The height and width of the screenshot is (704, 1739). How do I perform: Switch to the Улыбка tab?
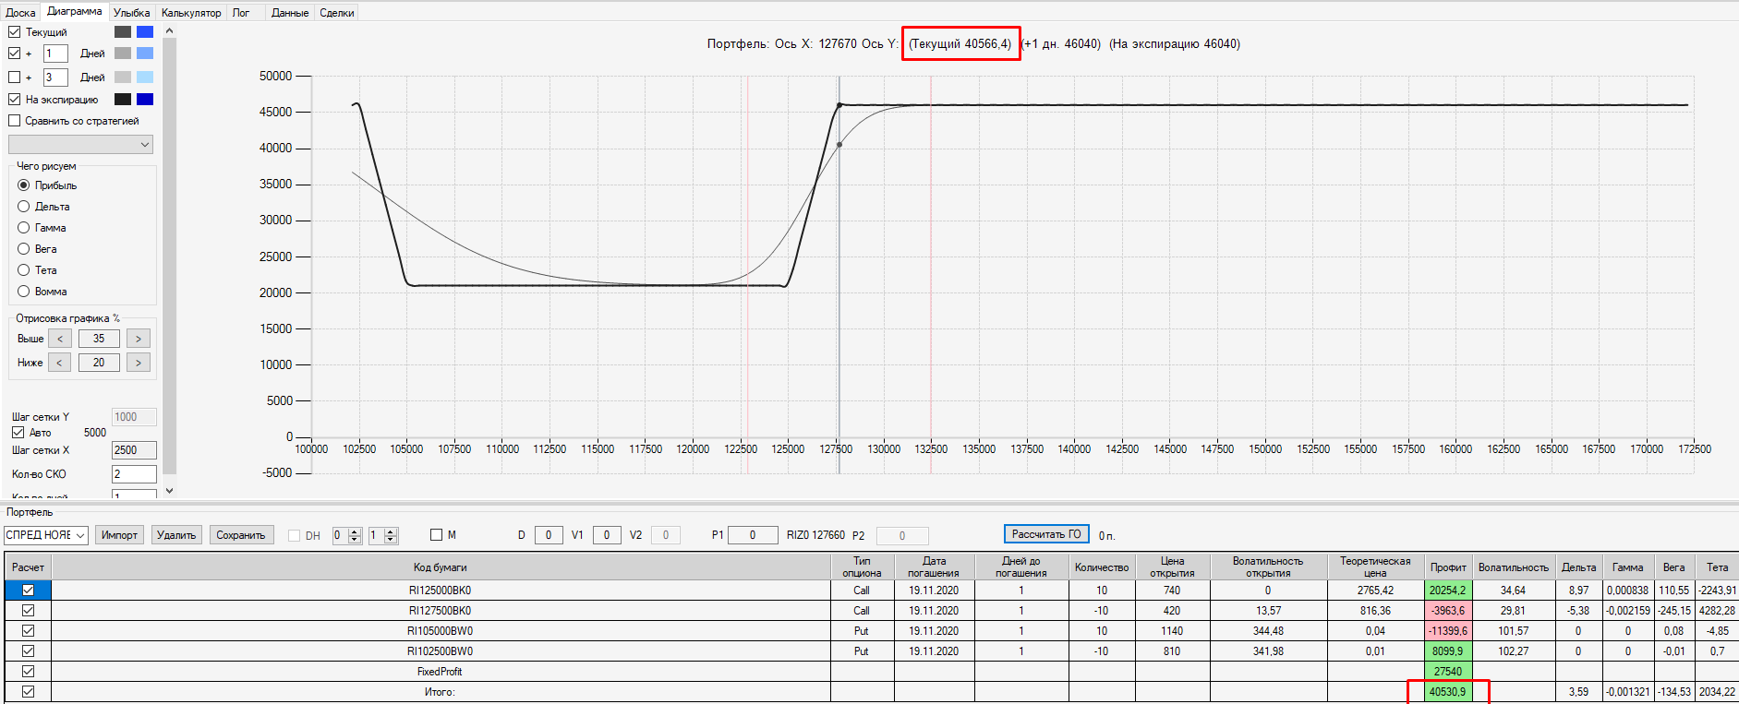(x=131, y=13)
